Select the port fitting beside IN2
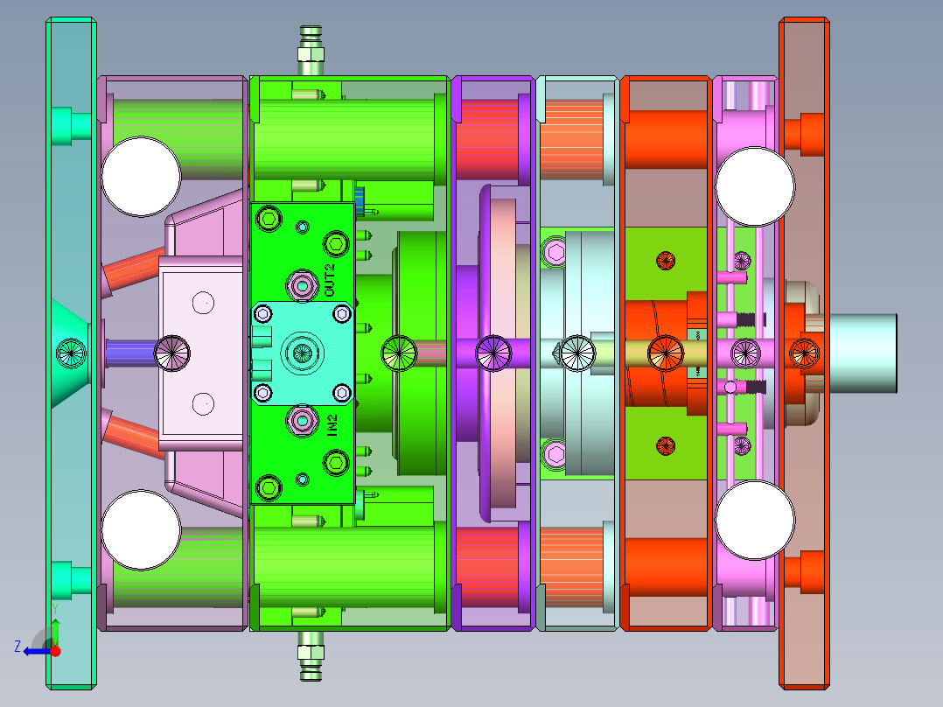The image size is (943, 707). point(303,420)
